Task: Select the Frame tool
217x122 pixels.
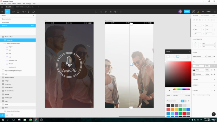Action: coord(13,12)
